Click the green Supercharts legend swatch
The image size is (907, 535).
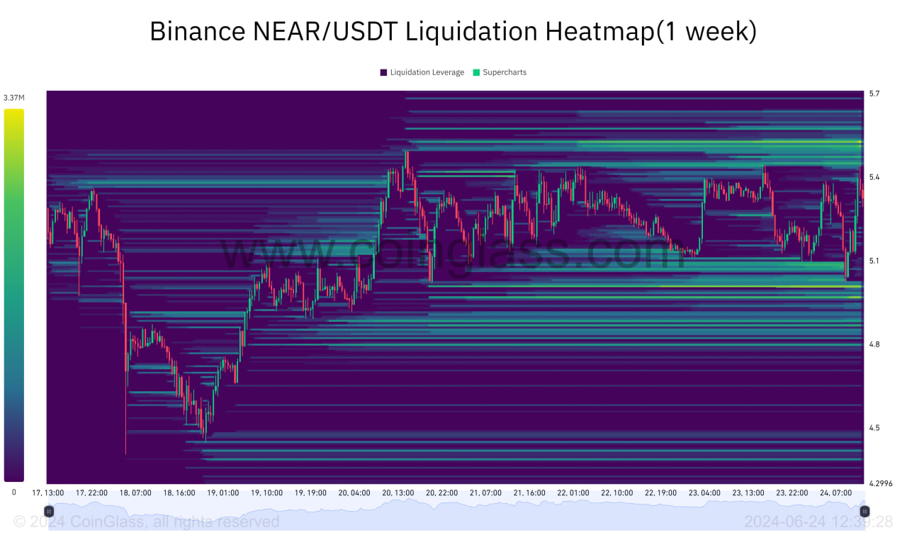coord(476,72)
